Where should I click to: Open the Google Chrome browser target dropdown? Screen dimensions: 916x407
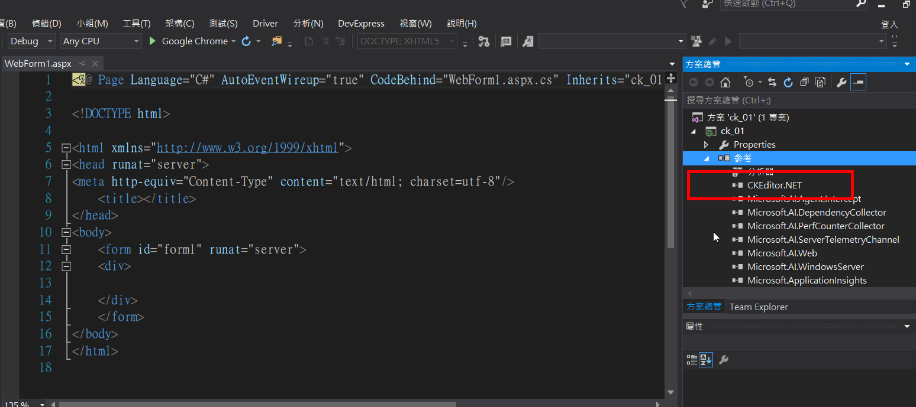coord(233,41)
